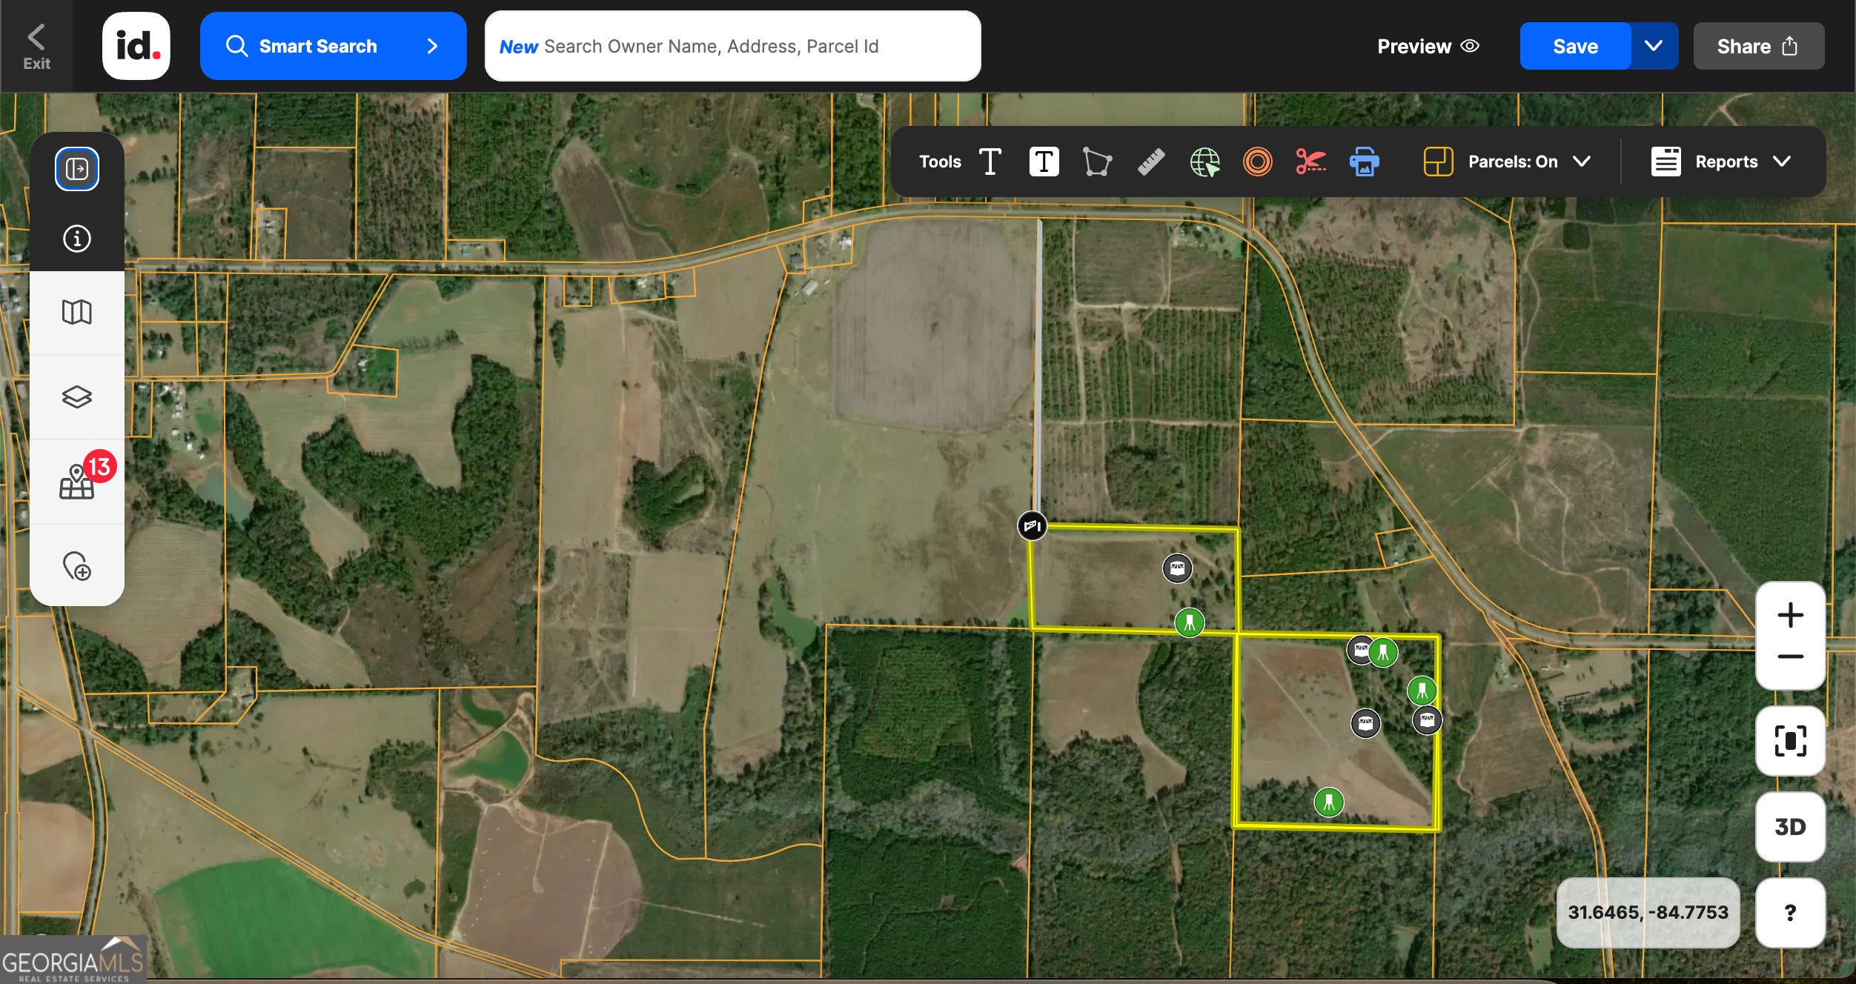Open Smart Search panel
The width and height of the screenshot is (1856, 984).
click(x=333, y=46)
